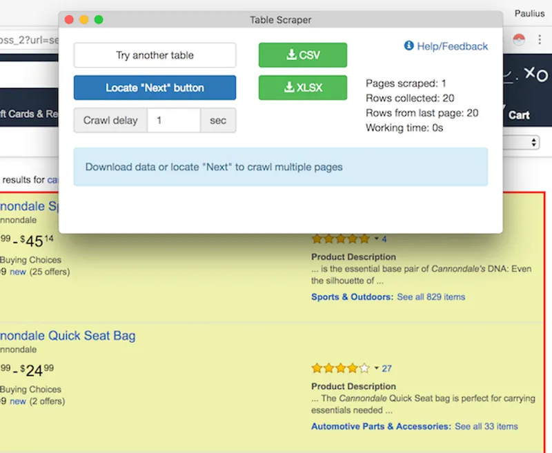Expand rating breakdown arrow next to 4 reviews
The image size is (552, 453).
coord(377,239)
